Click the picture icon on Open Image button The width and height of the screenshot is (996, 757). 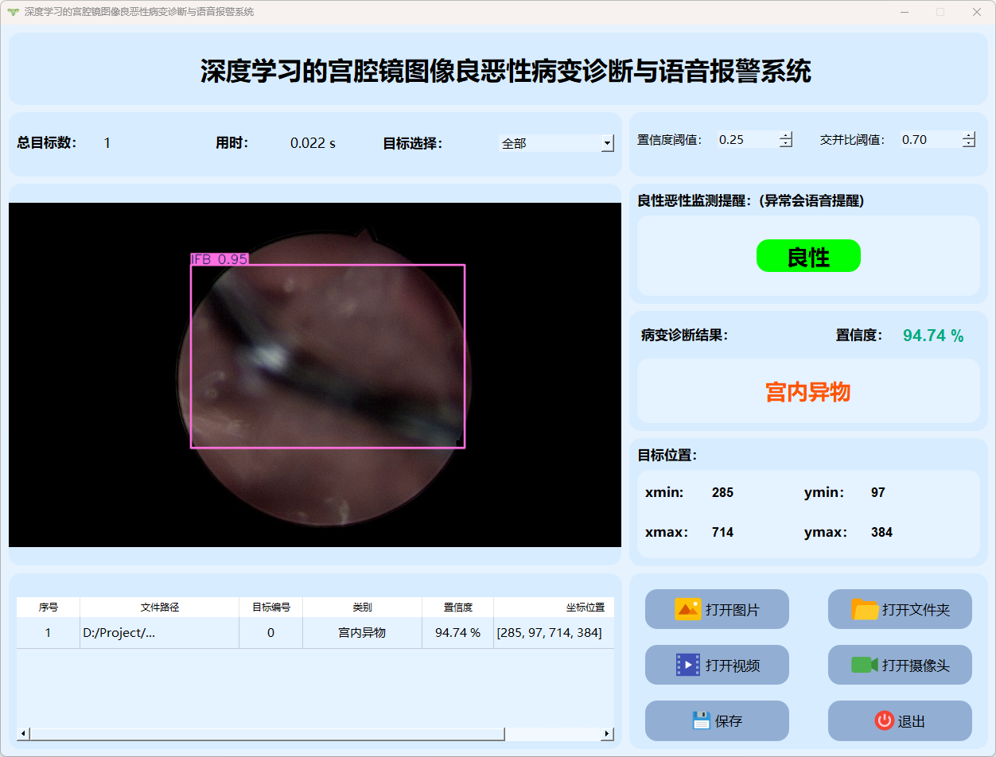[x=687, y=609]
